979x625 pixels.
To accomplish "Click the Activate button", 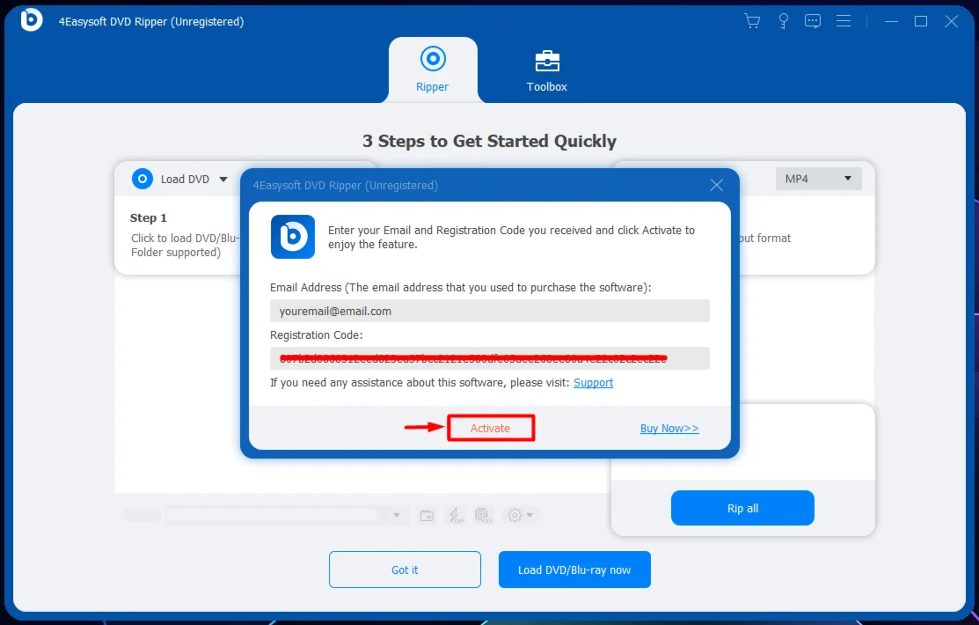I will coord(490,428).
